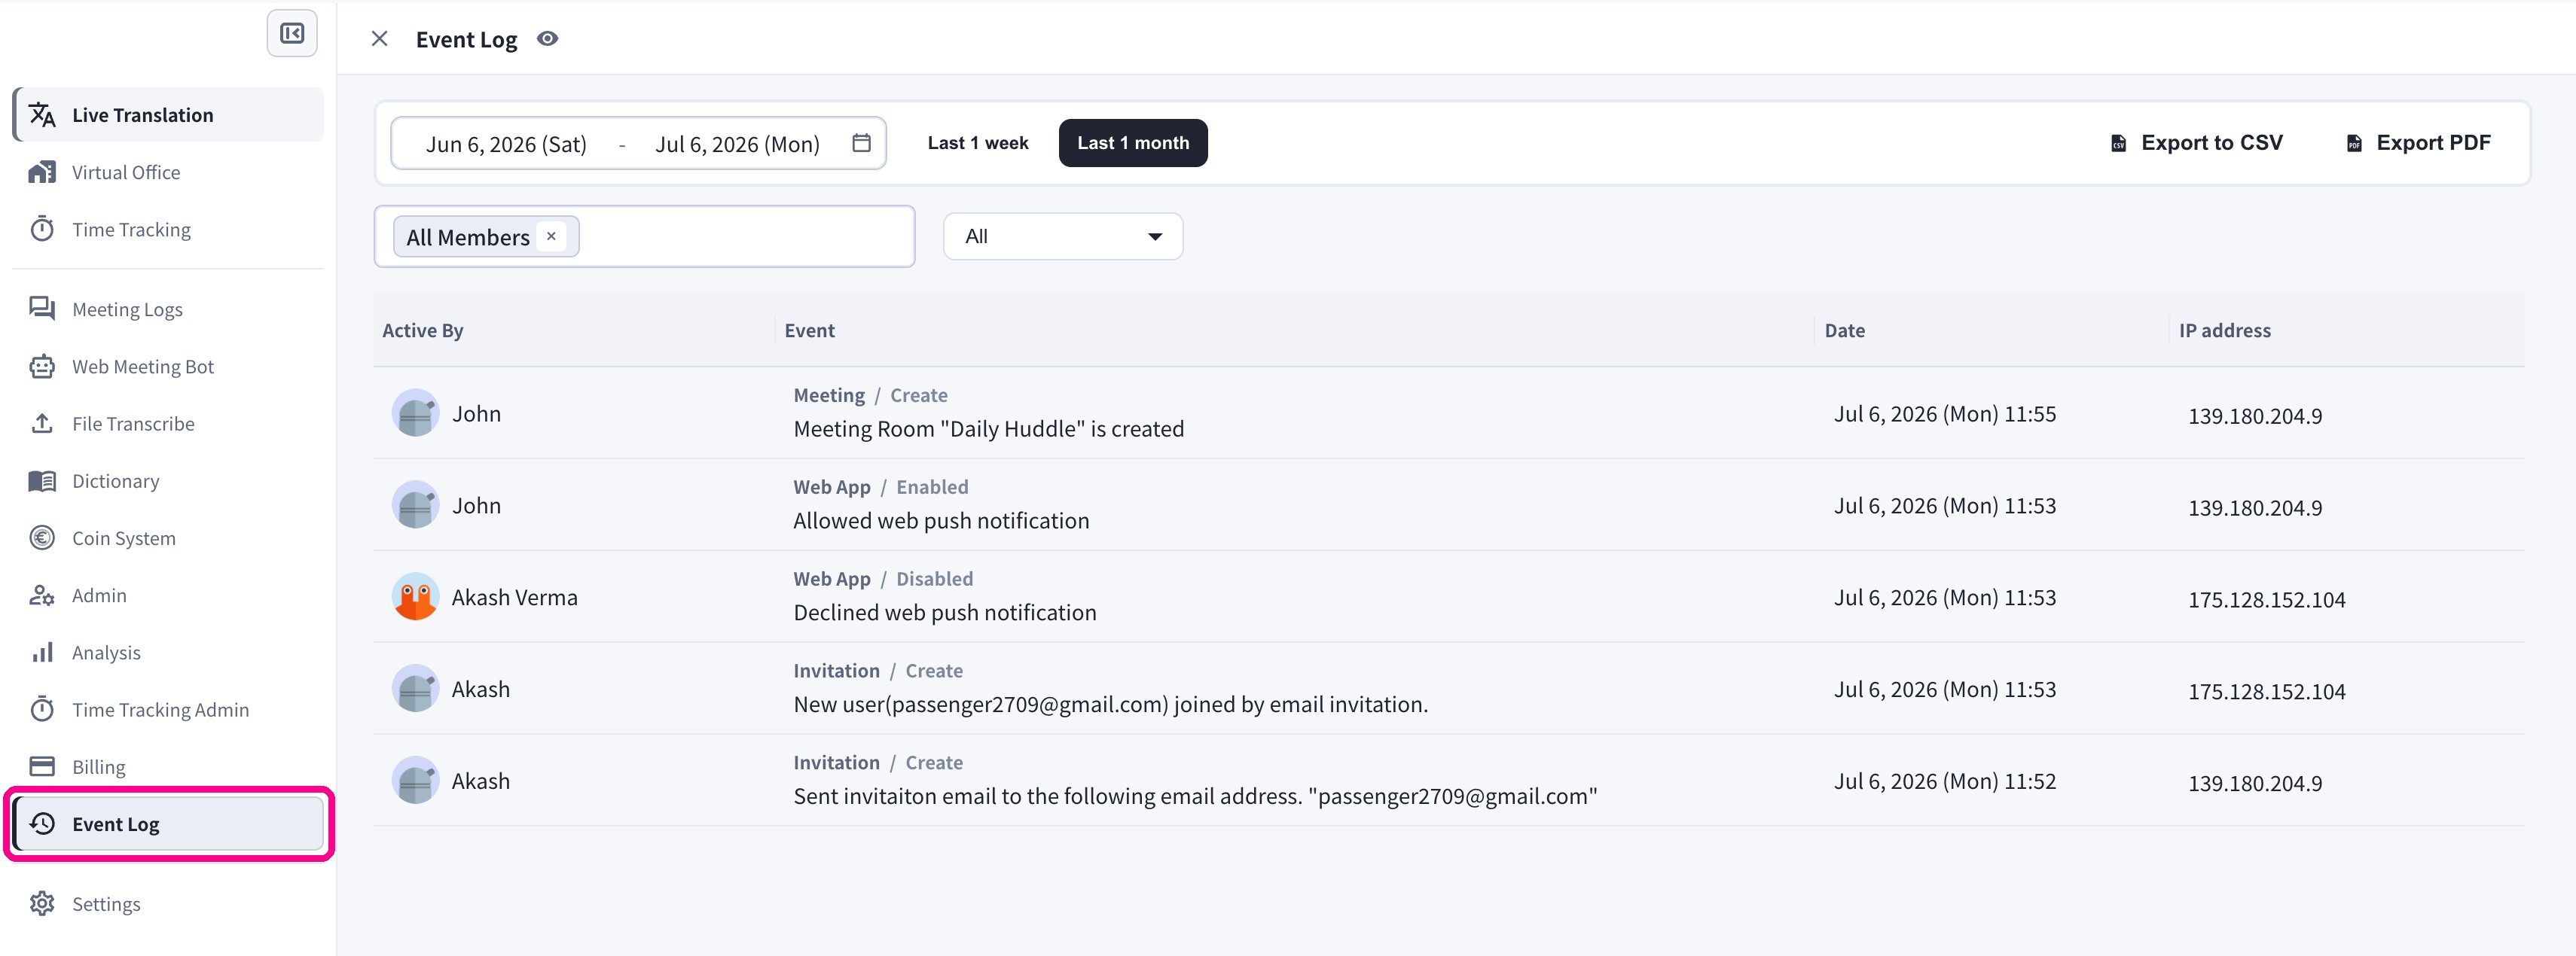Click 'Allowed web push notification' event text

941,520
